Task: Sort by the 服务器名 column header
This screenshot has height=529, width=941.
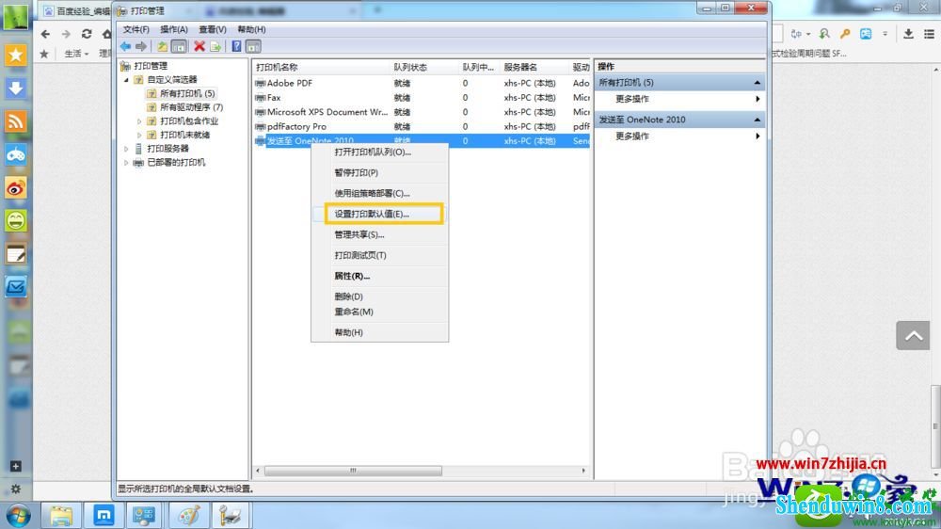Action: point(534,67)
